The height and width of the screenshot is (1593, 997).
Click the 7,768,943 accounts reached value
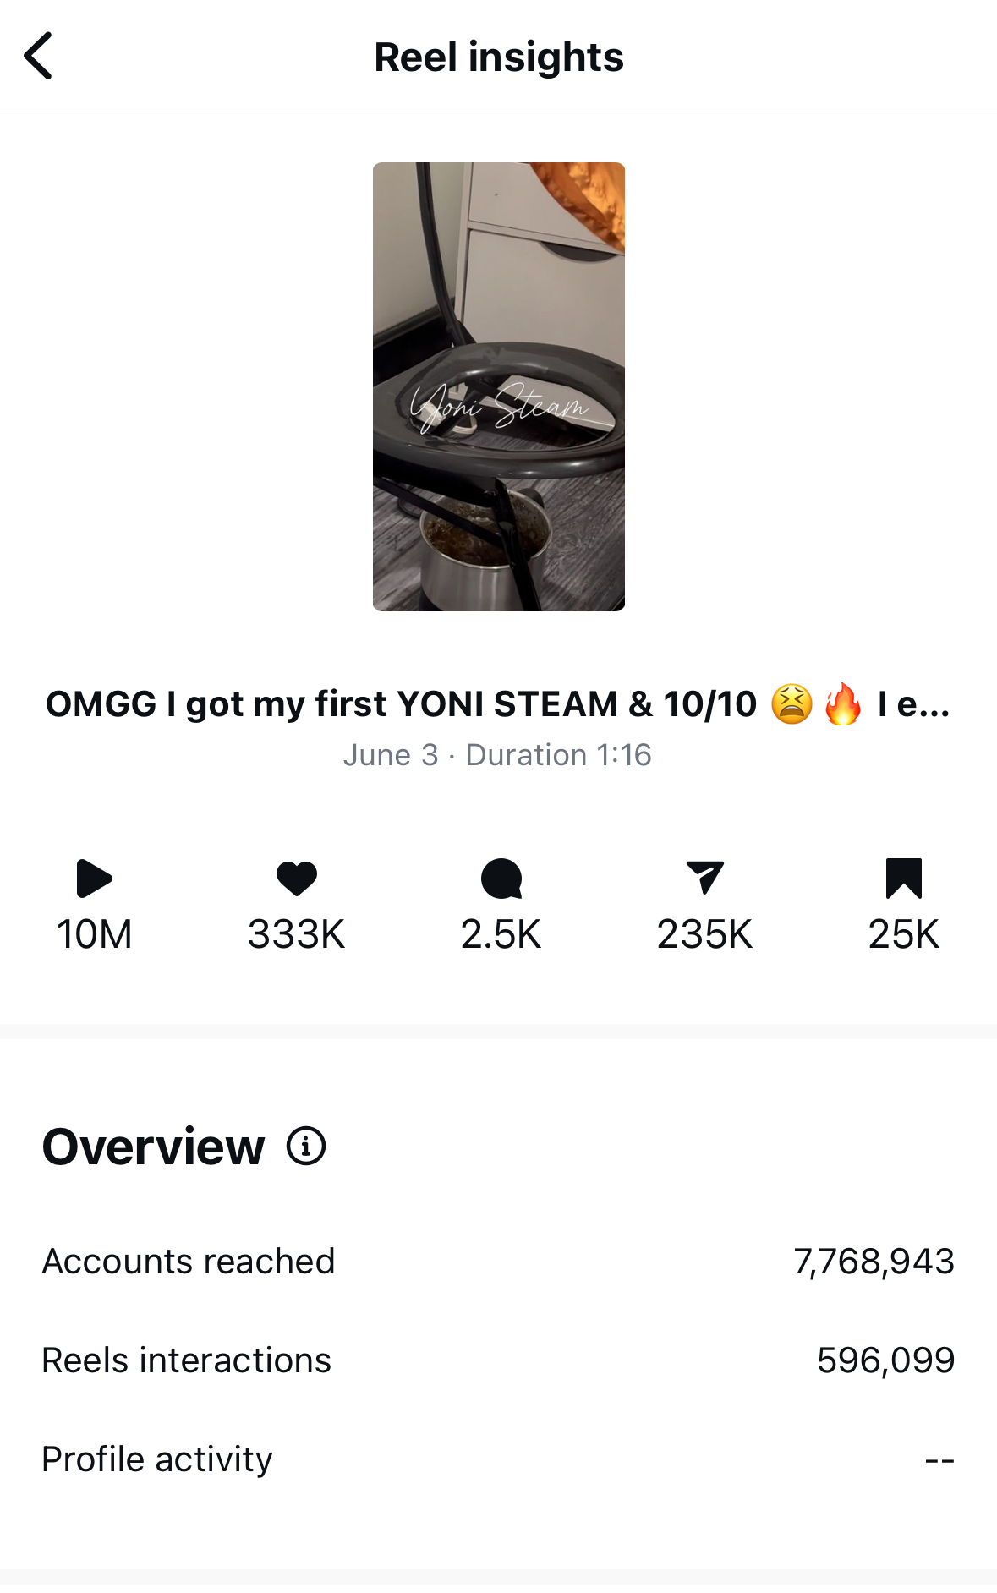(x=874, y=1262)
